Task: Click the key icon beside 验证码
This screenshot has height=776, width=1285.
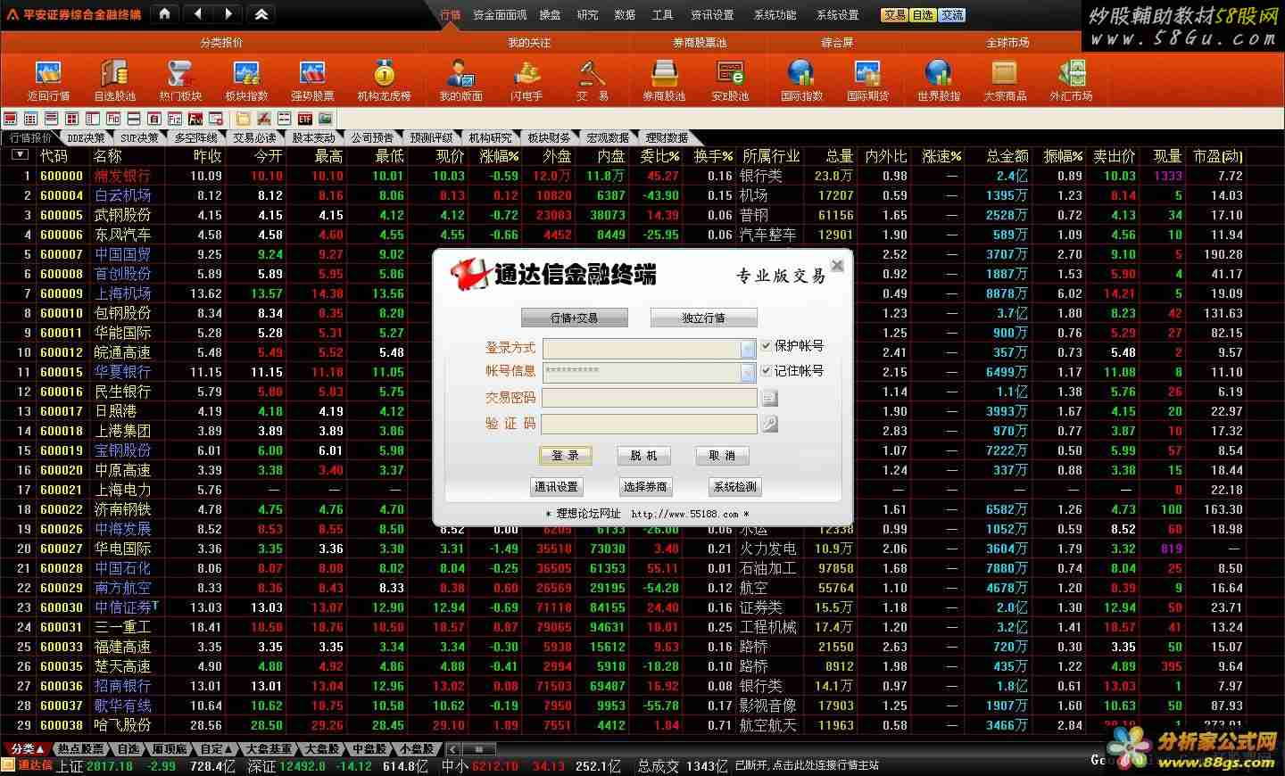Action: click(x=768, y=425)
